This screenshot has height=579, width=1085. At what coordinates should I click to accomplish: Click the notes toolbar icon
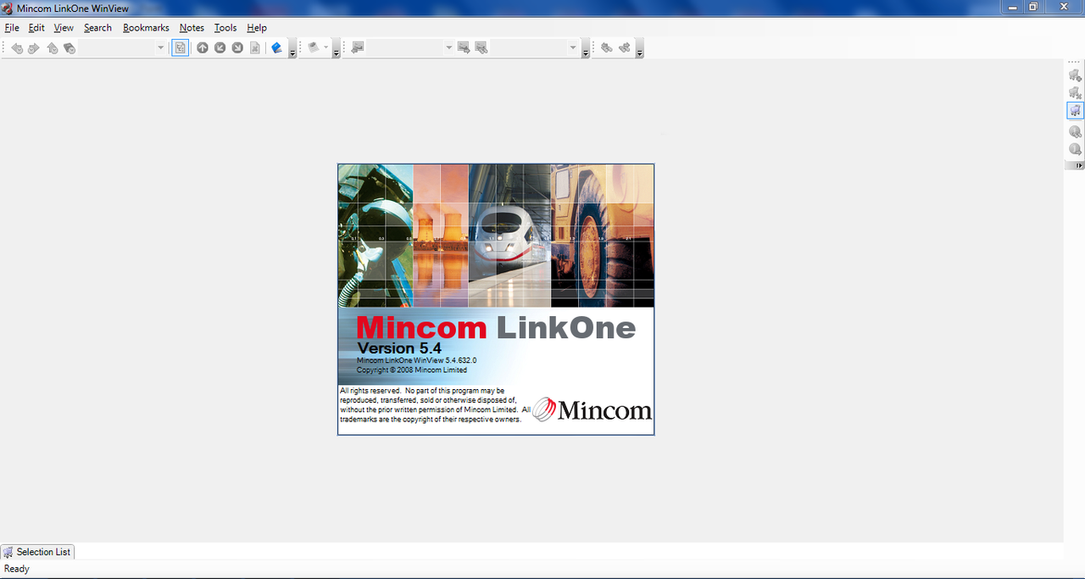tap(314, 48)
